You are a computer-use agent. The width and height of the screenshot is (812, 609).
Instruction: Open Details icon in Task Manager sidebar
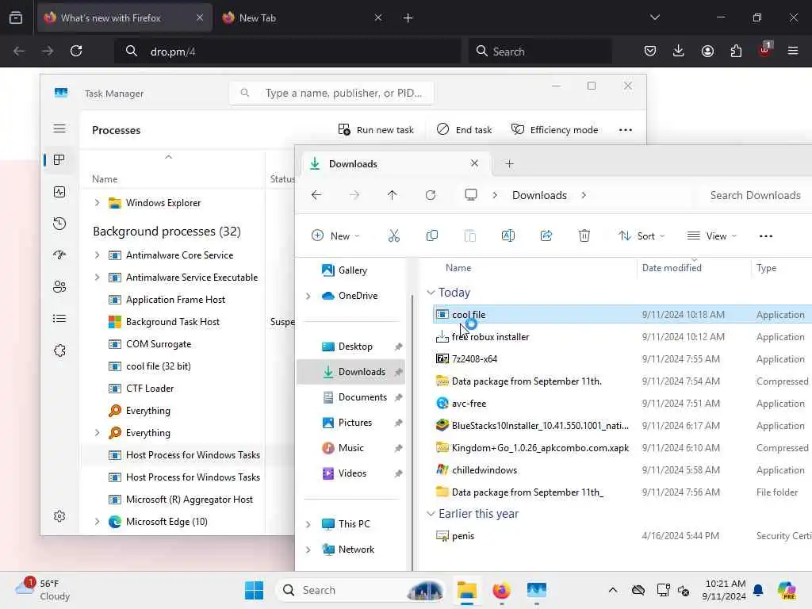(59, 319)
